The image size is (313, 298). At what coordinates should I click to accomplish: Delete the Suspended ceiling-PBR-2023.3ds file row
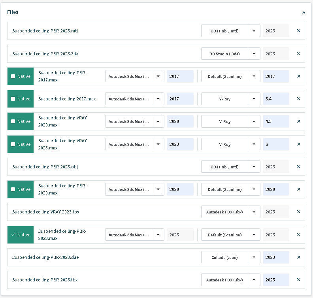tap(298, 54)
